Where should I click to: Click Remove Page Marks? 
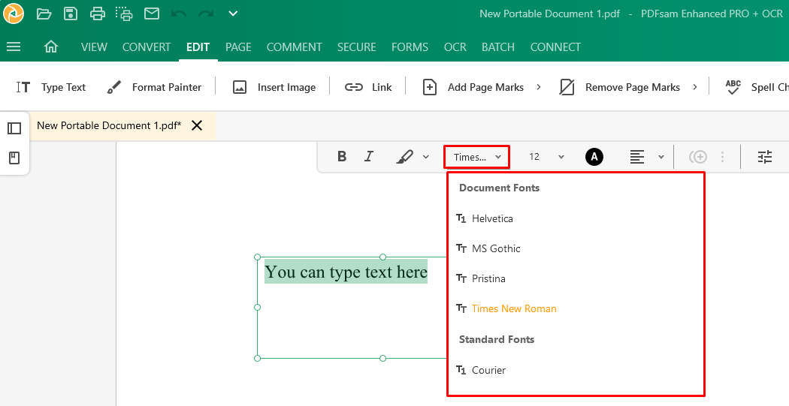click(x=620, y=88)
